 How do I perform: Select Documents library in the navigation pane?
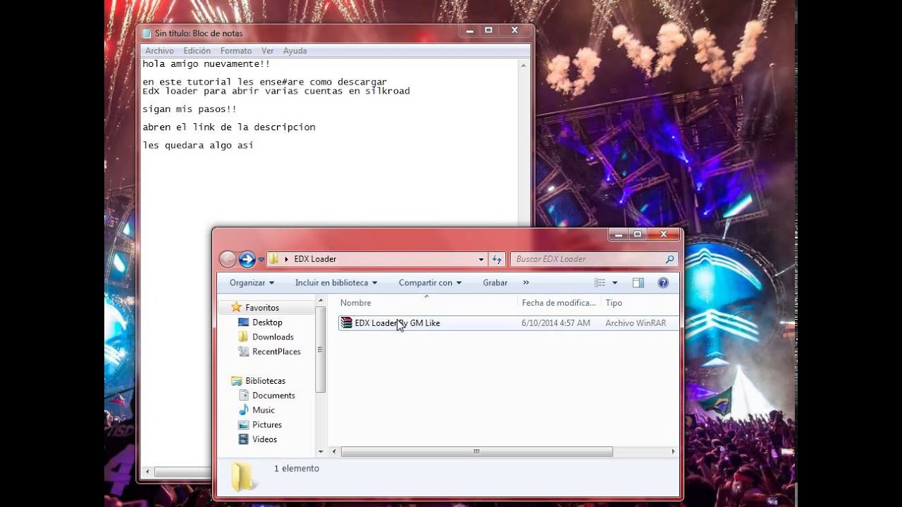[x=273, y=396]
